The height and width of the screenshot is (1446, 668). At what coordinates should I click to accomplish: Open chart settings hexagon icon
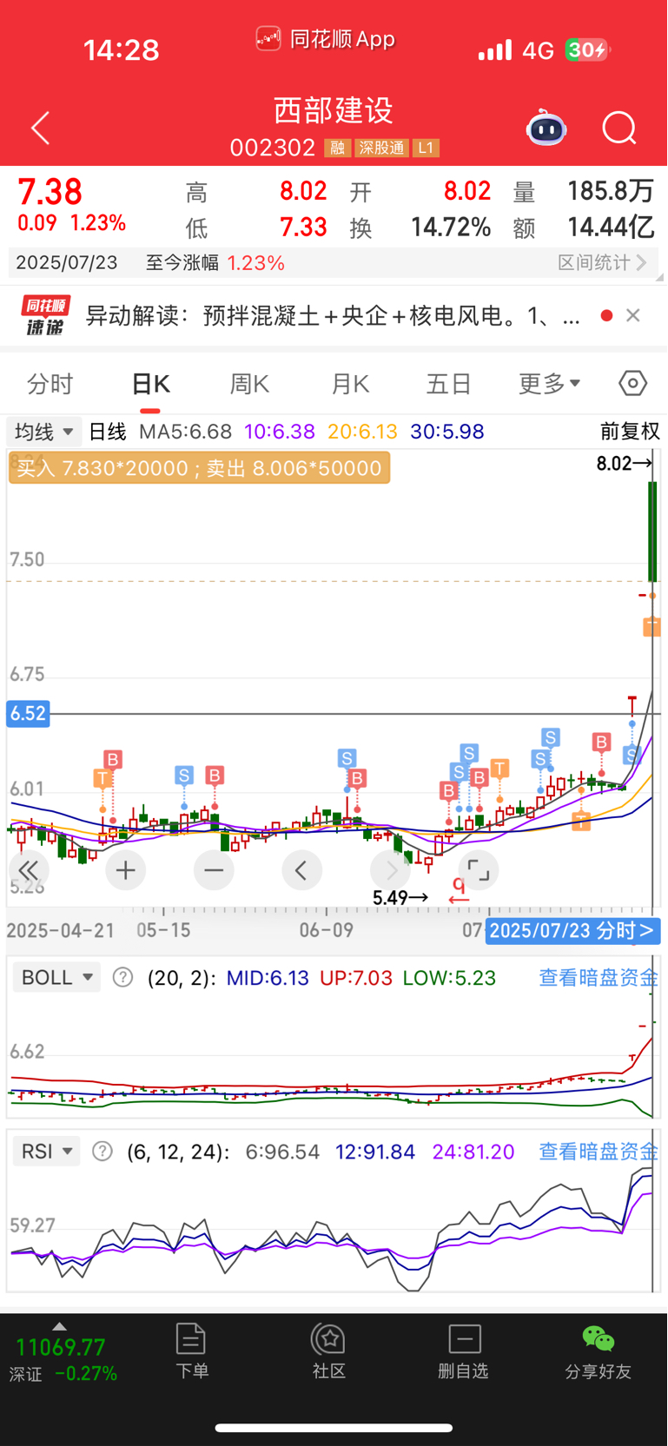click(x=633, y=383)
